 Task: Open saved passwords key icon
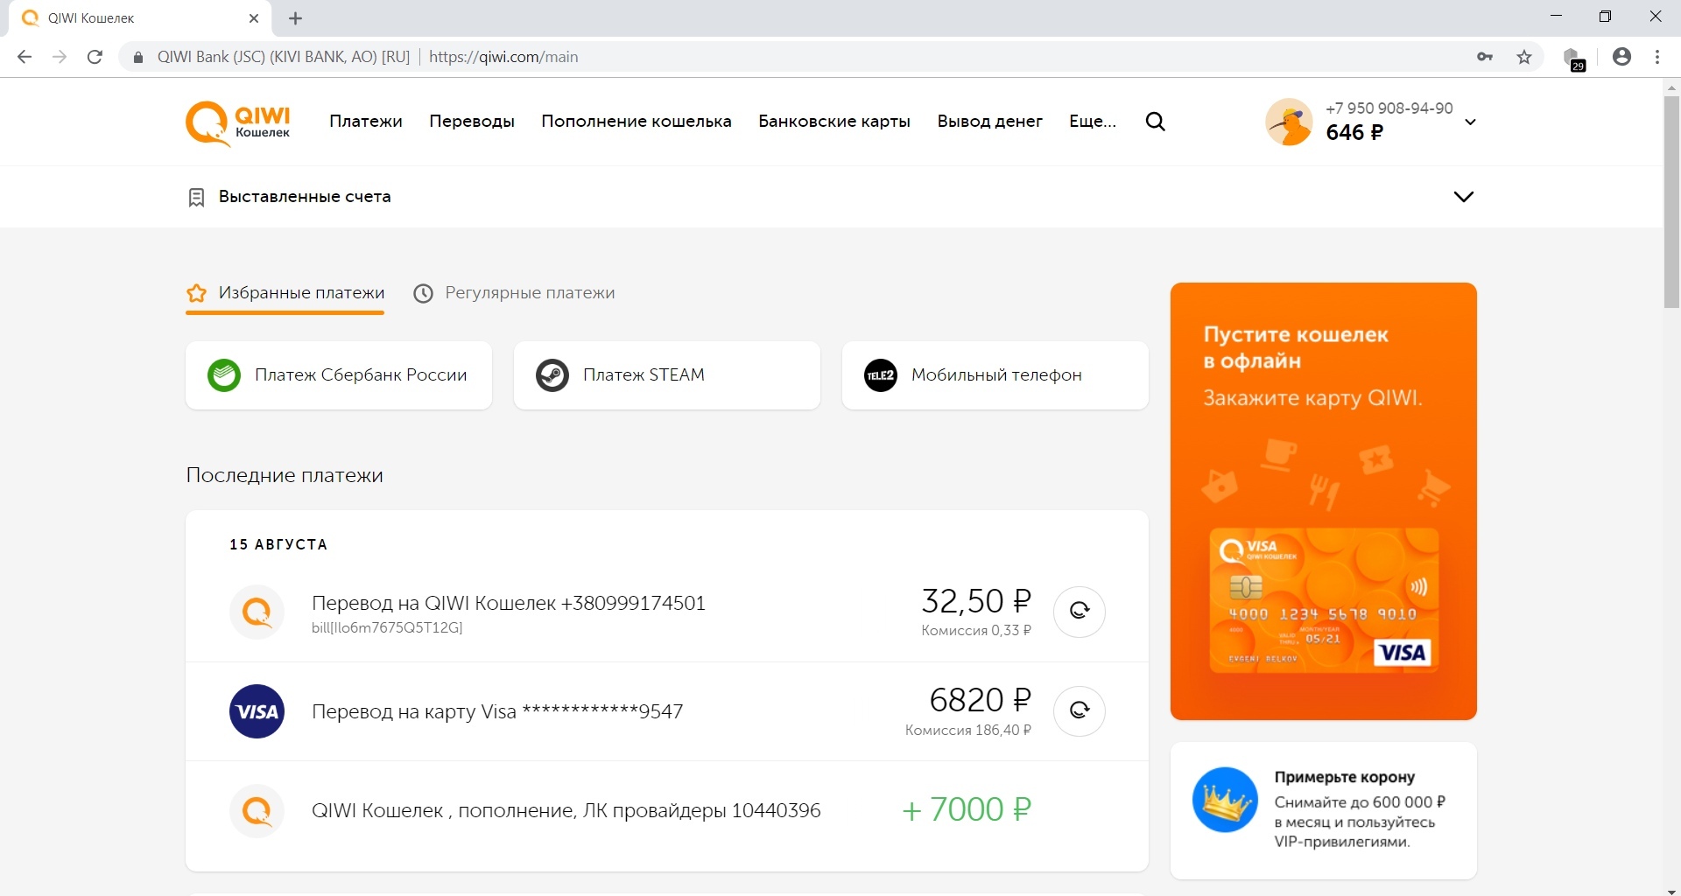1485,57
